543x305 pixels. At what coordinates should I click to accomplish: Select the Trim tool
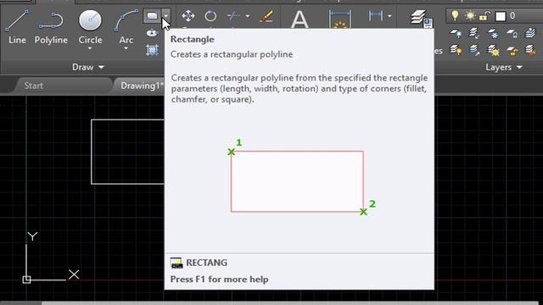tap(234, 16)
